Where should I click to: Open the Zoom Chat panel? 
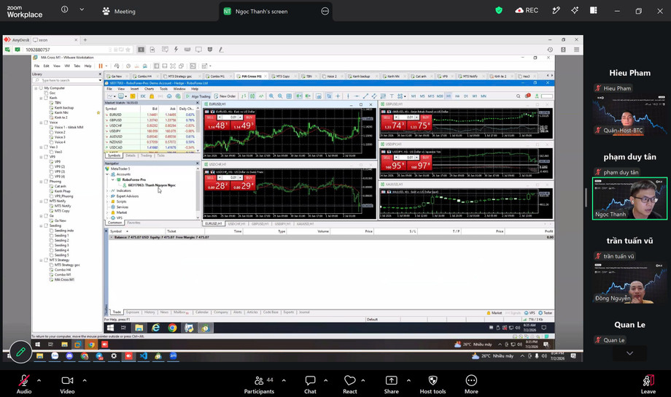(310, 384)
